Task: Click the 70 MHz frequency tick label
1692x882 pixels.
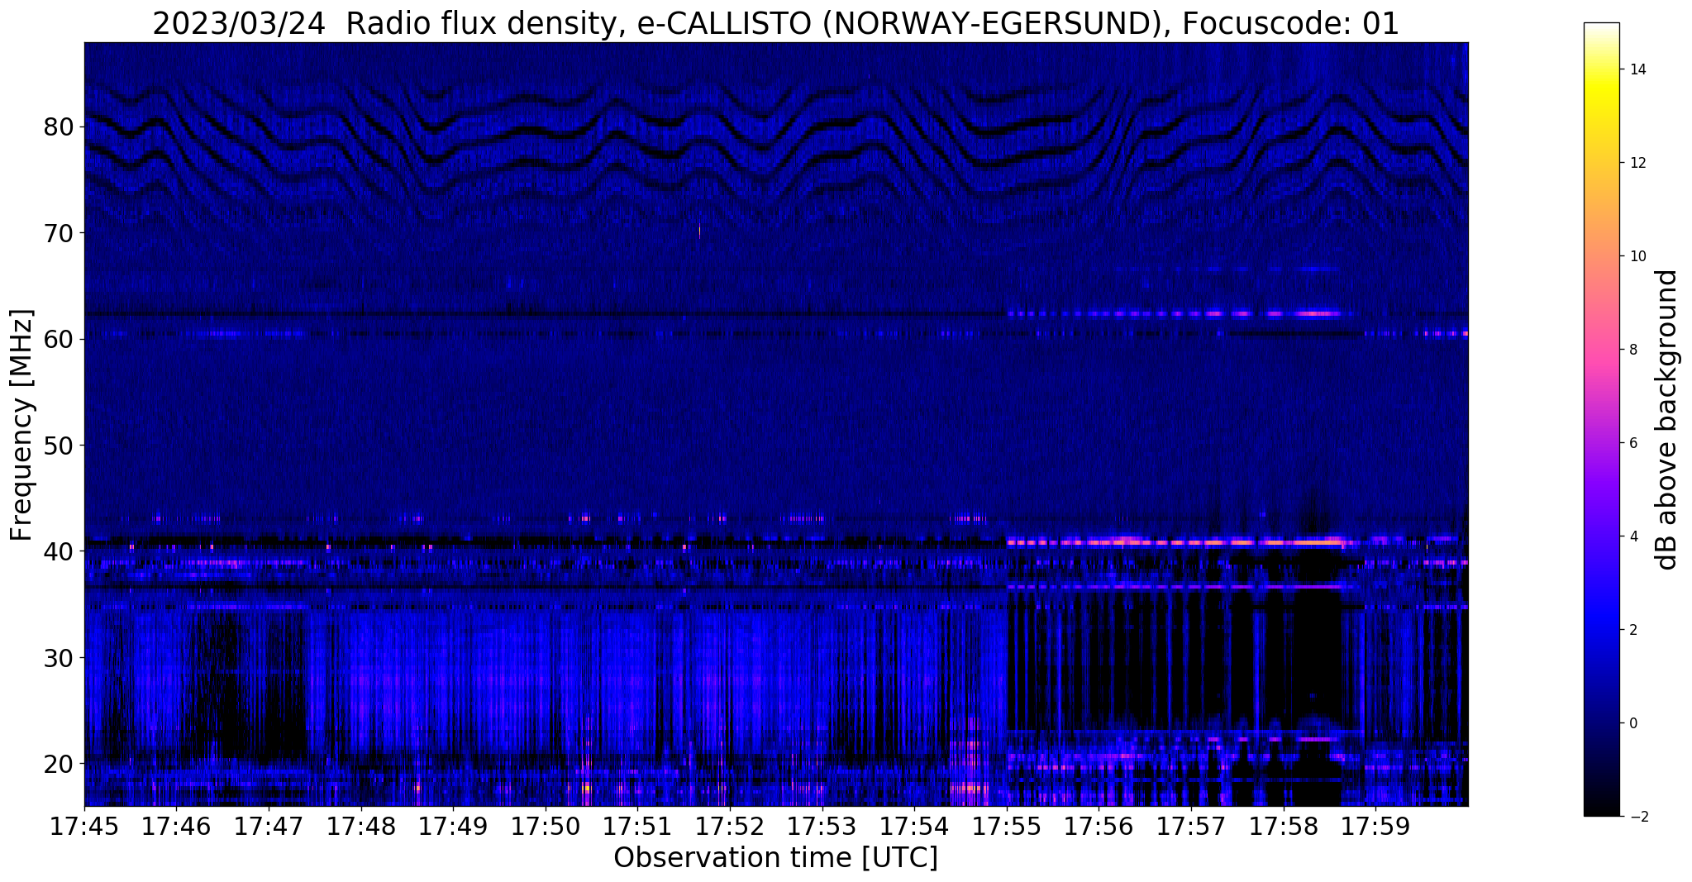Action: point(60,233)
